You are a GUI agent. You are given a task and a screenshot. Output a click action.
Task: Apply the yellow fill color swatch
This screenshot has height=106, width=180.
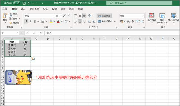coord(51,21)
